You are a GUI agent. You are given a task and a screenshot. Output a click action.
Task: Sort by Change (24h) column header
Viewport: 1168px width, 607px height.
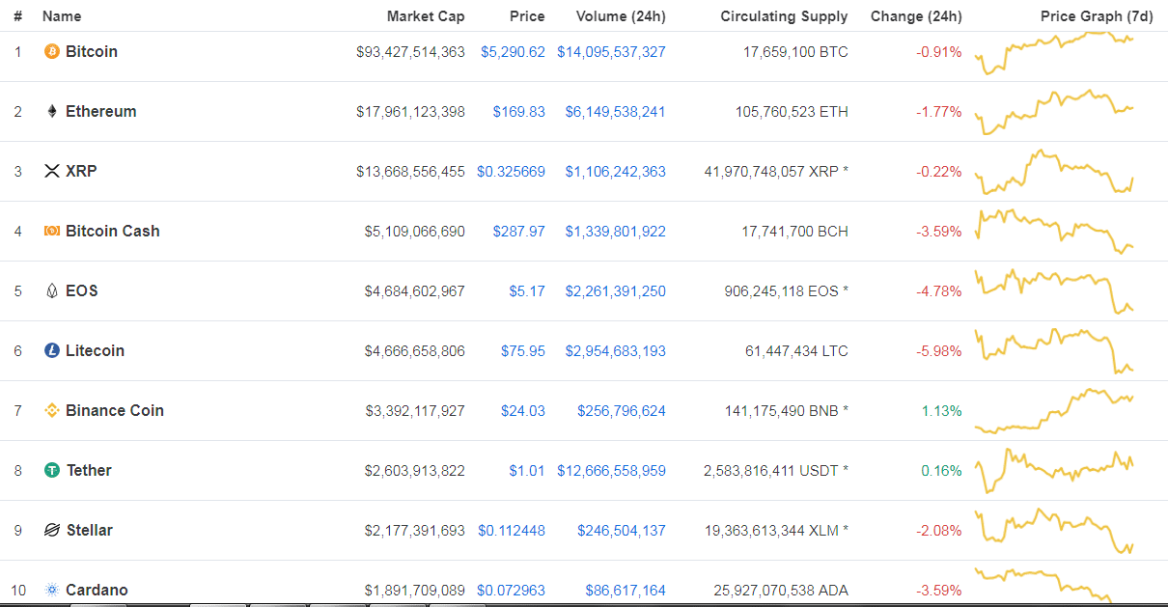[x=916, y=16]
